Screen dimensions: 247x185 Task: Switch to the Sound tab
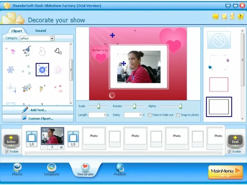40,31
